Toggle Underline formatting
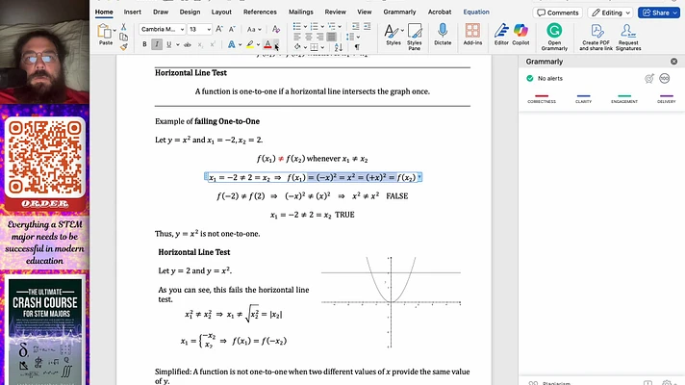 [168, 44]
